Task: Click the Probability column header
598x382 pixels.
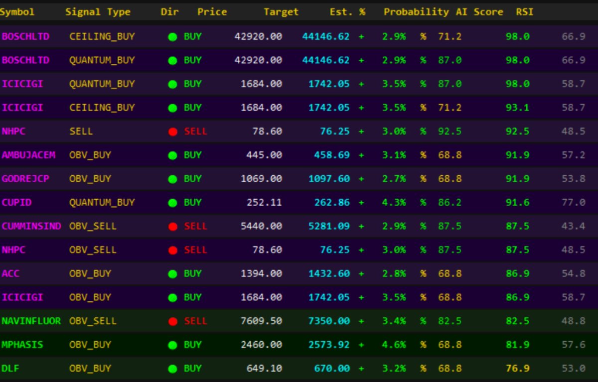Action: pos(416,12)
